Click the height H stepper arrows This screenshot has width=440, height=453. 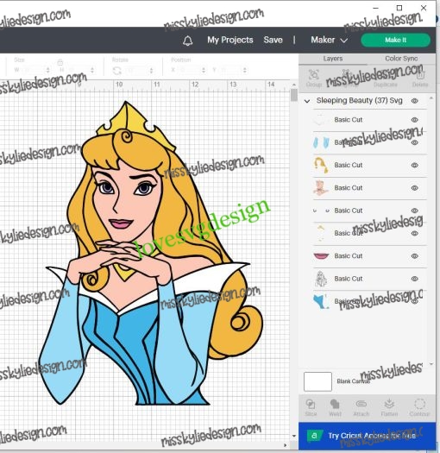92,70
